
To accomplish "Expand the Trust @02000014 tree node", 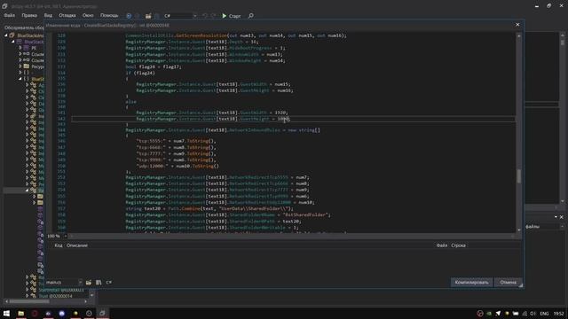I will click(x=28, y=296).
